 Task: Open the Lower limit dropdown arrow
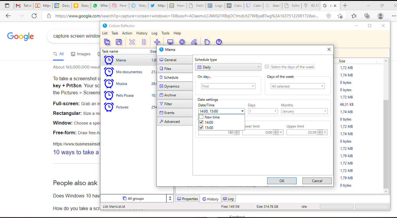281,133
